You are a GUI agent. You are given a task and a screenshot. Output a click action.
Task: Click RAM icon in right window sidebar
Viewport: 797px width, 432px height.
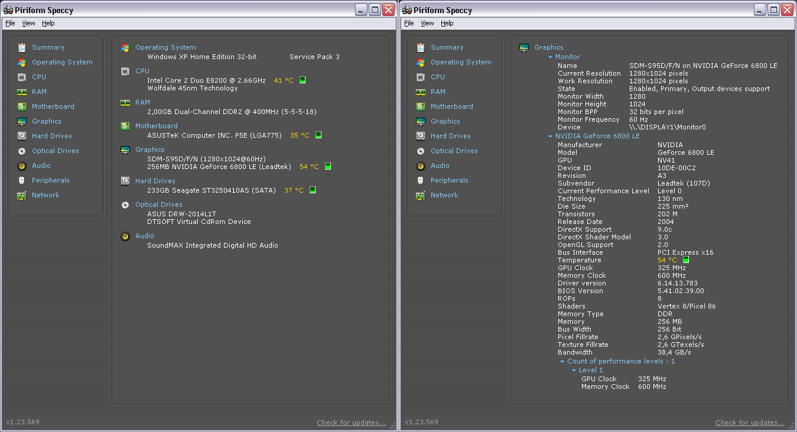[x=421, y=92]
